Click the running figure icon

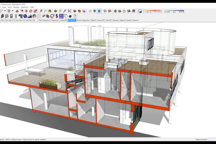[x=43, y=16]
